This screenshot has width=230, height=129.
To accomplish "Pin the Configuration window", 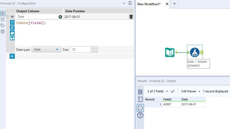I will click(x=130, y=3).
